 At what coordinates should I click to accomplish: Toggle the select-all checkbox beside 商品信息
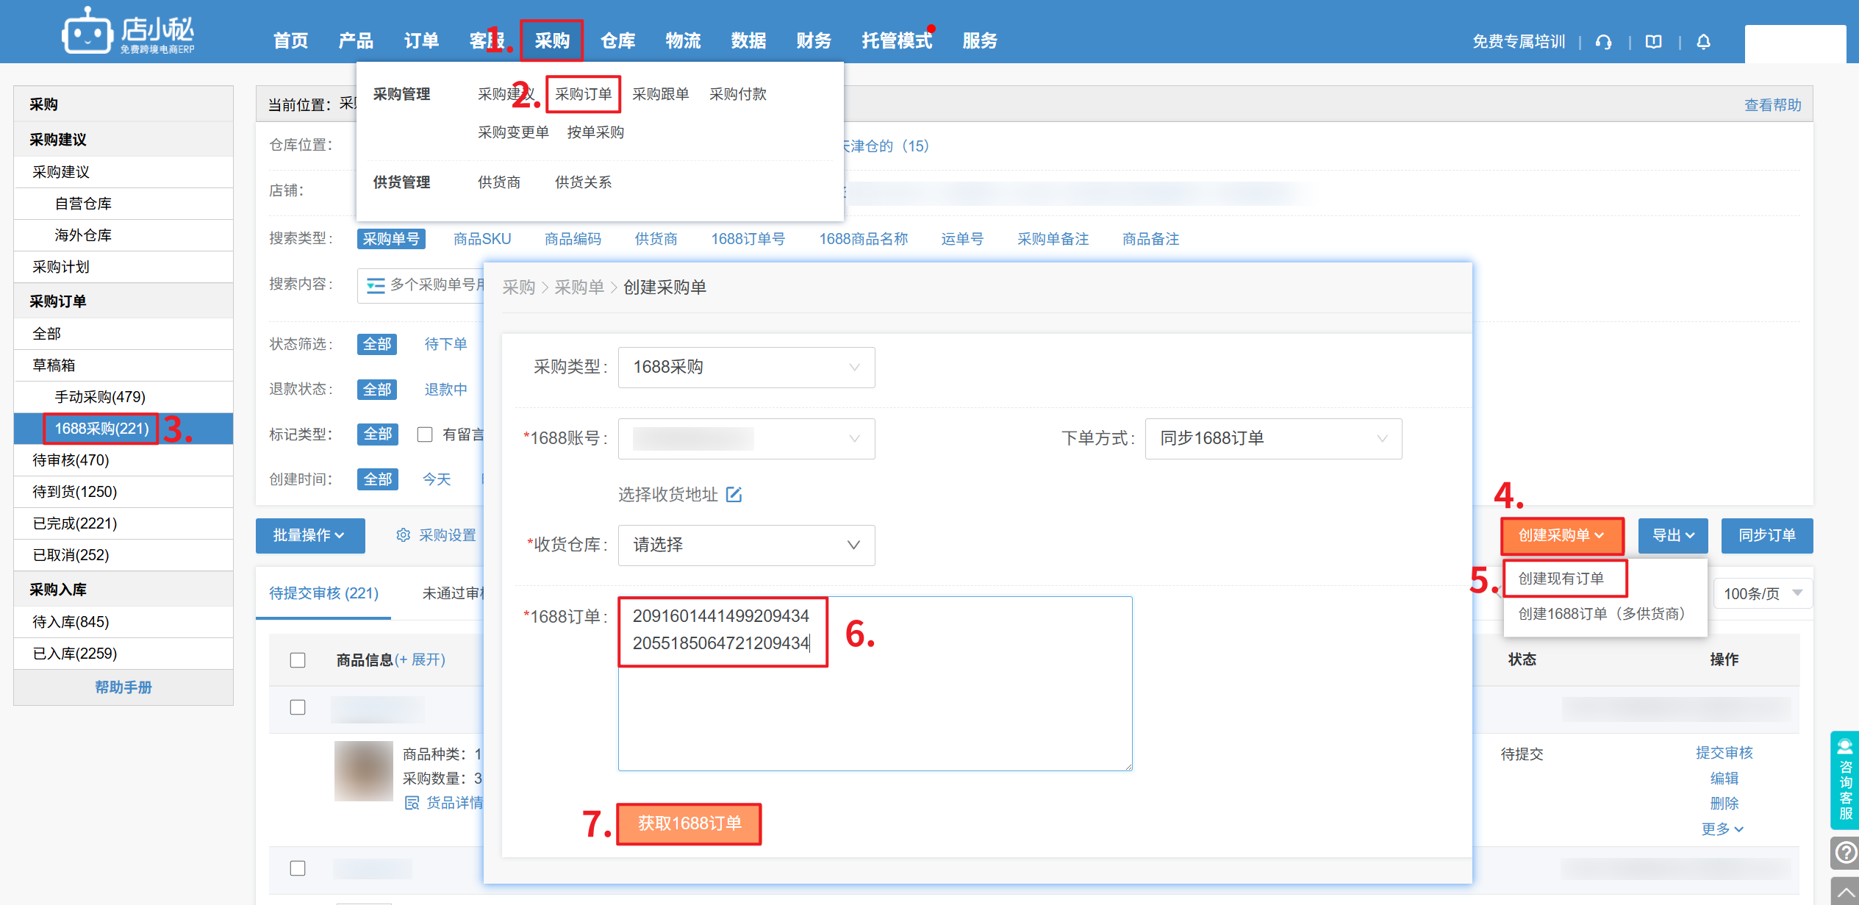pyautogui.click(x=298, y=660)
